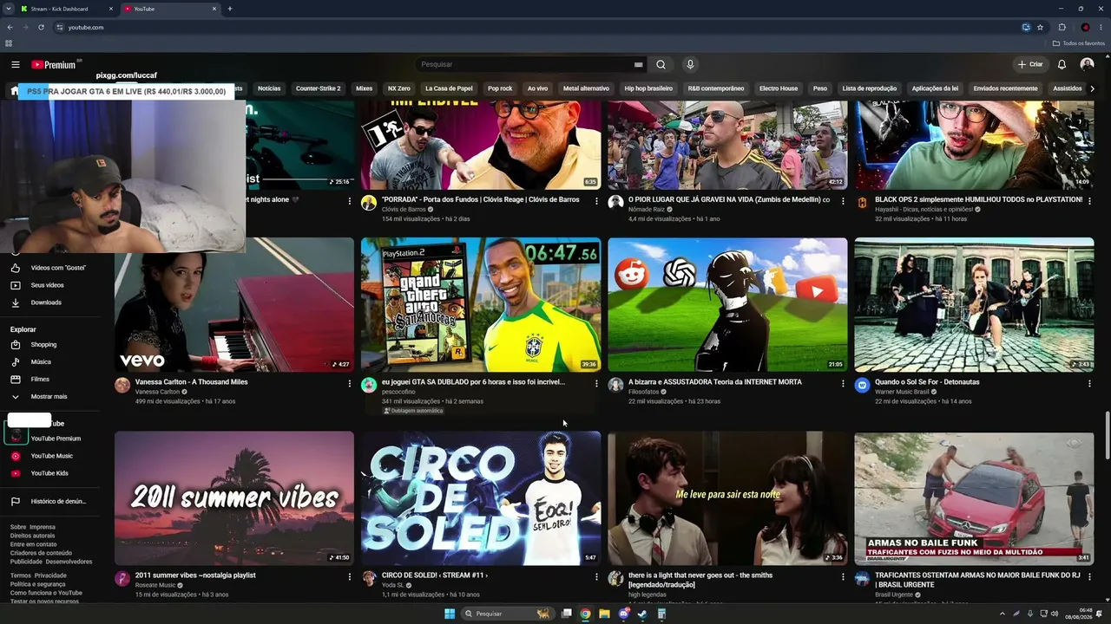Open options for the GTA SA dublado video
Viewport: 1111px width, 624px height.
(x=596, y=383)
